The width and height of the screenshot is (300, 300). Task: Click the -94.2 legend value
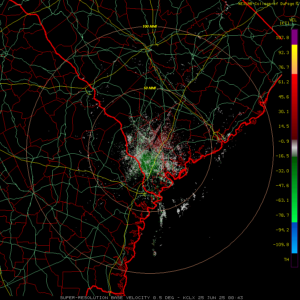[x=282, y=230]
